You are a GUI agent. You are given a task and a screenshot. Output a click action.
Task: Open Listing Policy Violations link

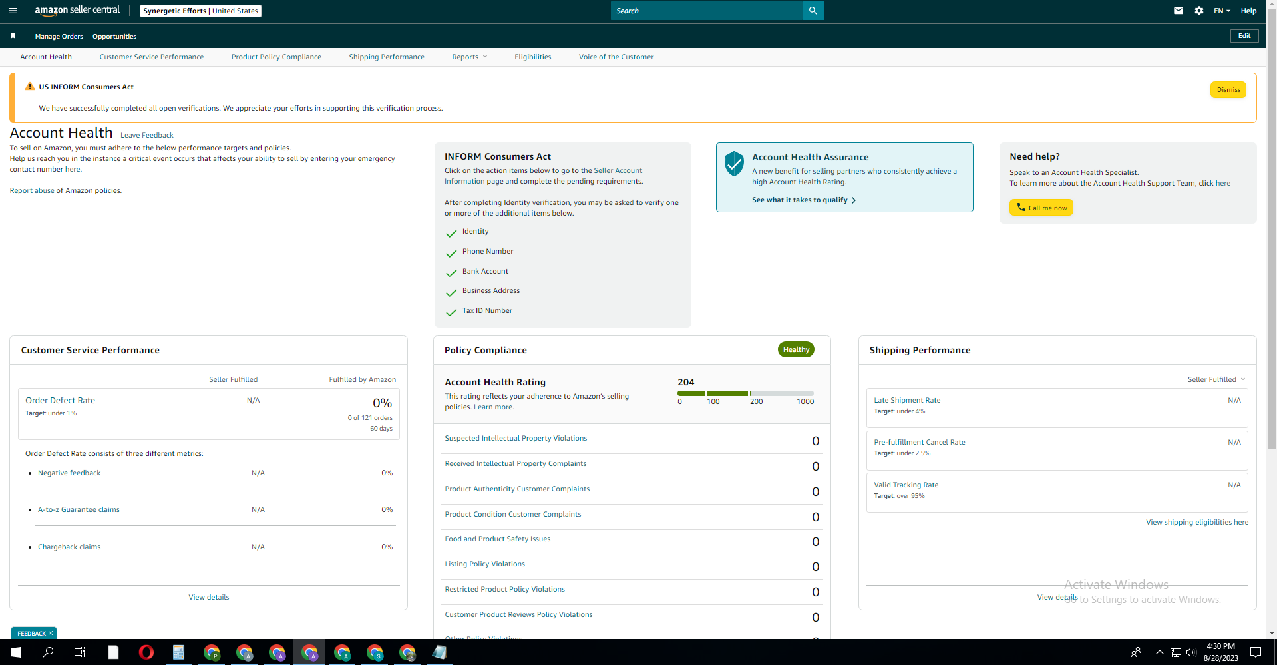(484, 564)
